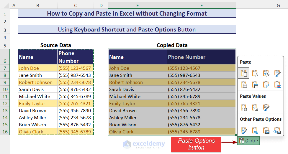Select column G header
Viewport: 288px width, 154px height.
[278, 5]
